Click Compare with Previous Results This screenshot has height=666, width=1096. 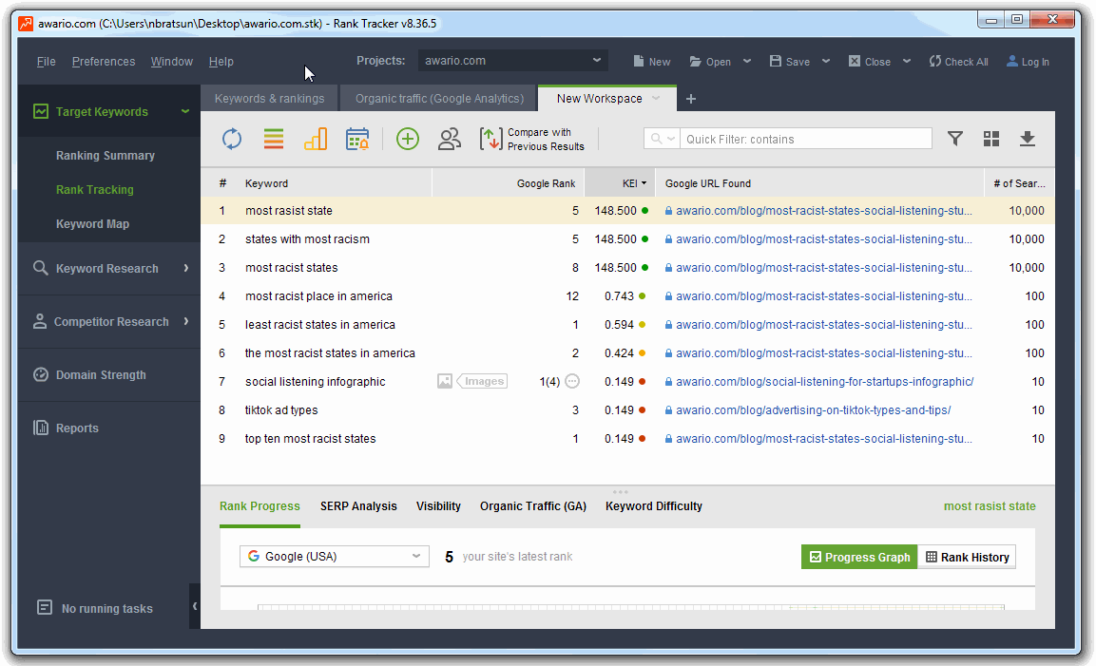point(532,139)
